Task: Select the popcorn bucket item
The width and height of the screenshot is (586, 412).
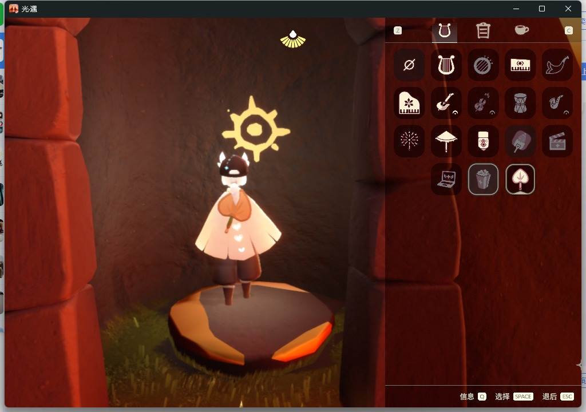Action: click(x=483, y=179)
